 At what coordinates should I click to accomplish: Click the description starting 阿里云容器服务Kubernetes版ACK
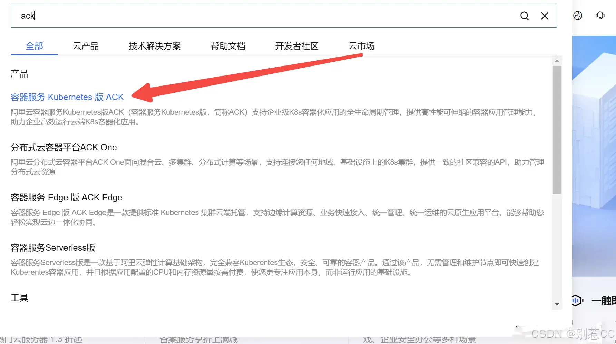274,117
